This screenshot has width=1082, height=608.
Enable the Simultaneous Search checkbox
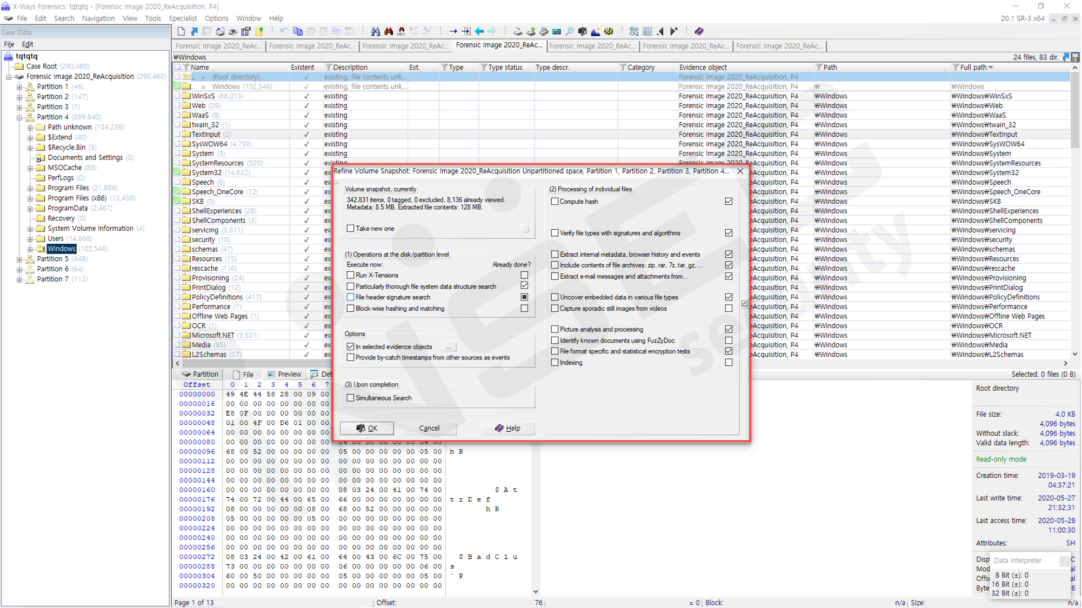point(351,398)
